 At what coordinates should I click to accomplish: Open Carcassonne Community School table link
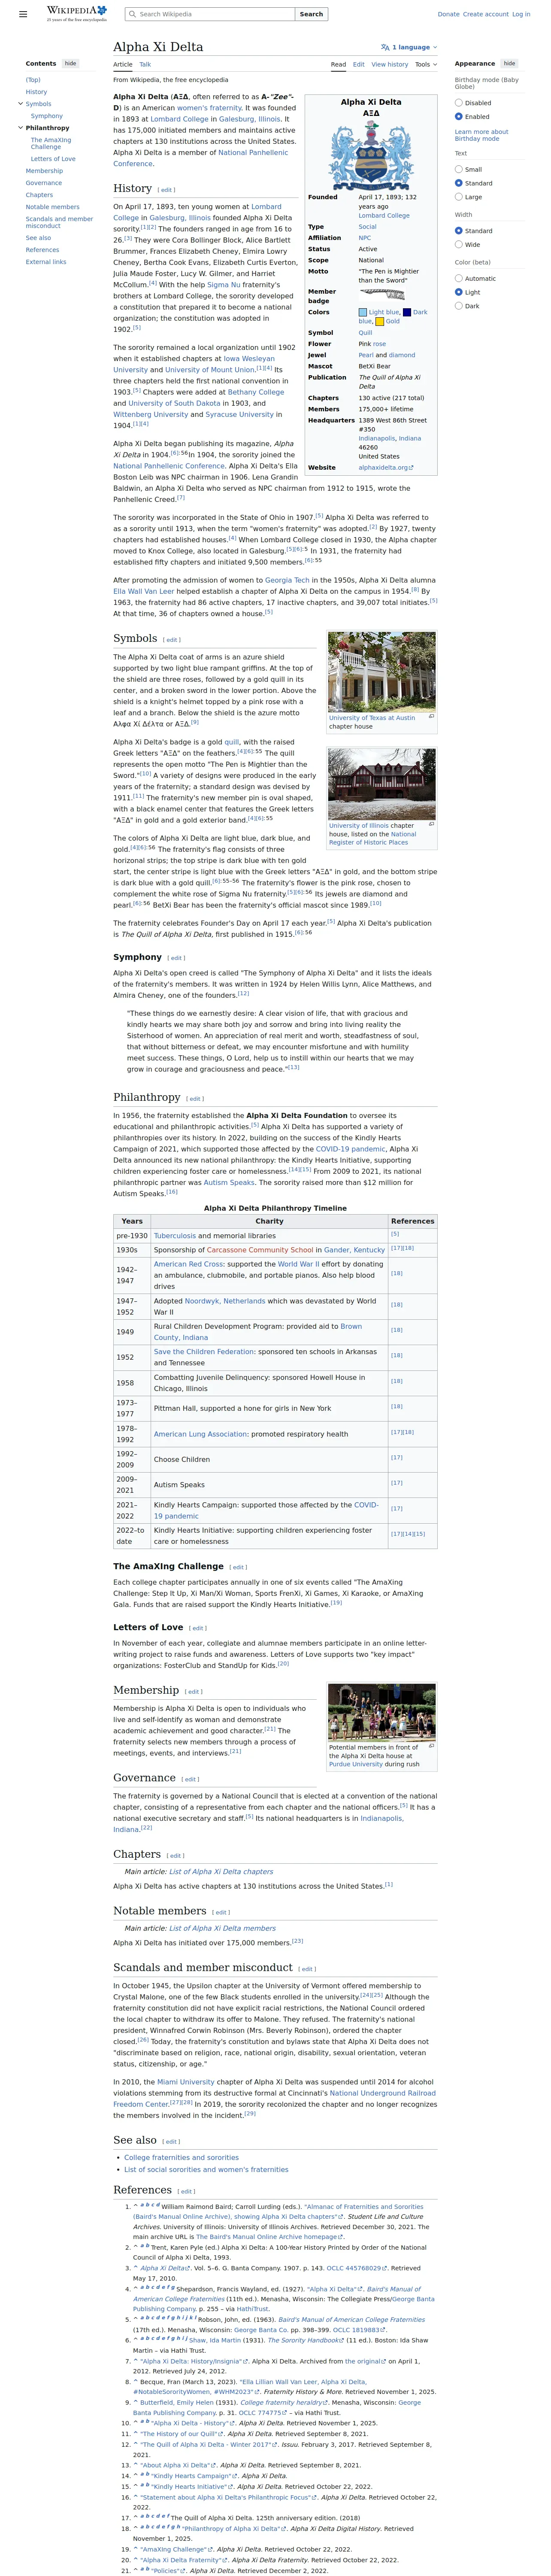(260, 1249)
